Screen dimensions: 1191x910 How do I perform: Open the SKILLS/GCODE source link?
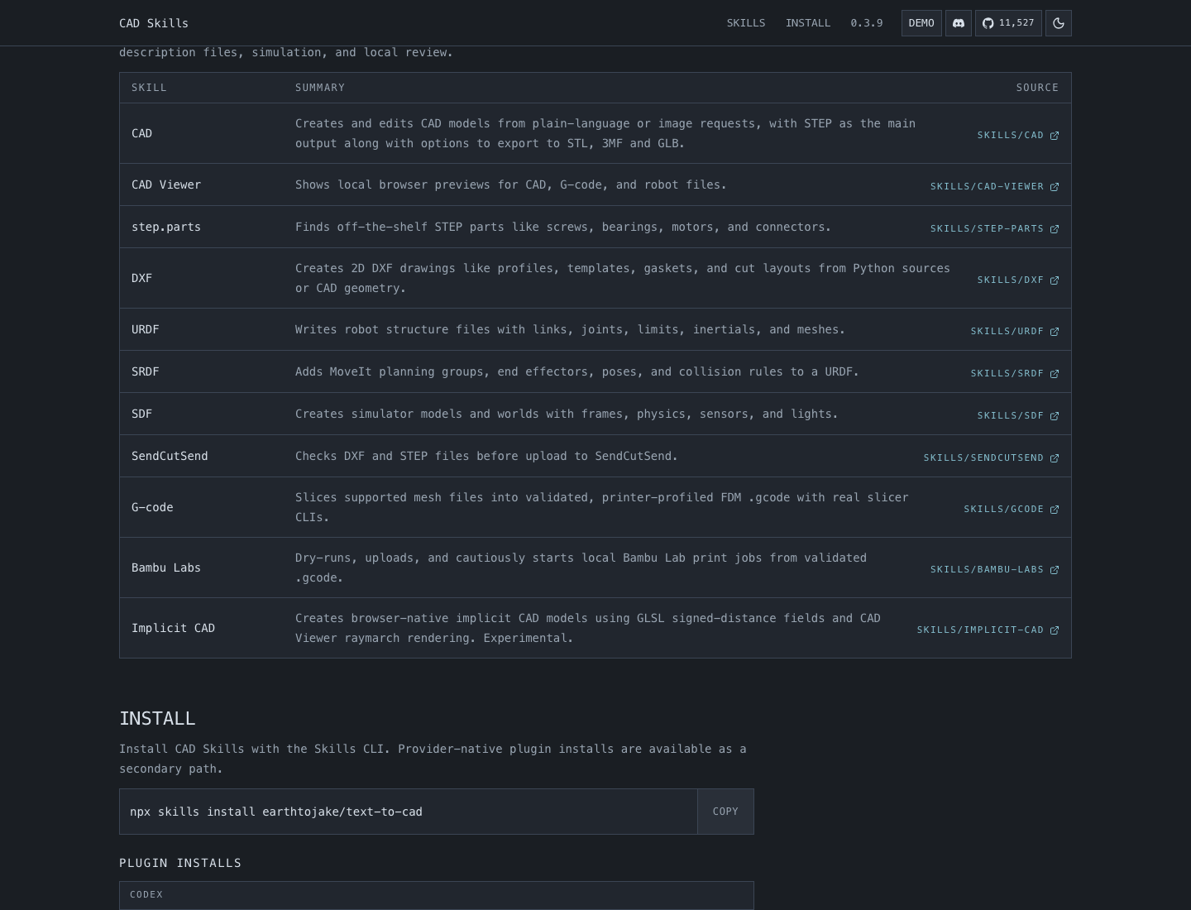click(x=1011, y=510)
